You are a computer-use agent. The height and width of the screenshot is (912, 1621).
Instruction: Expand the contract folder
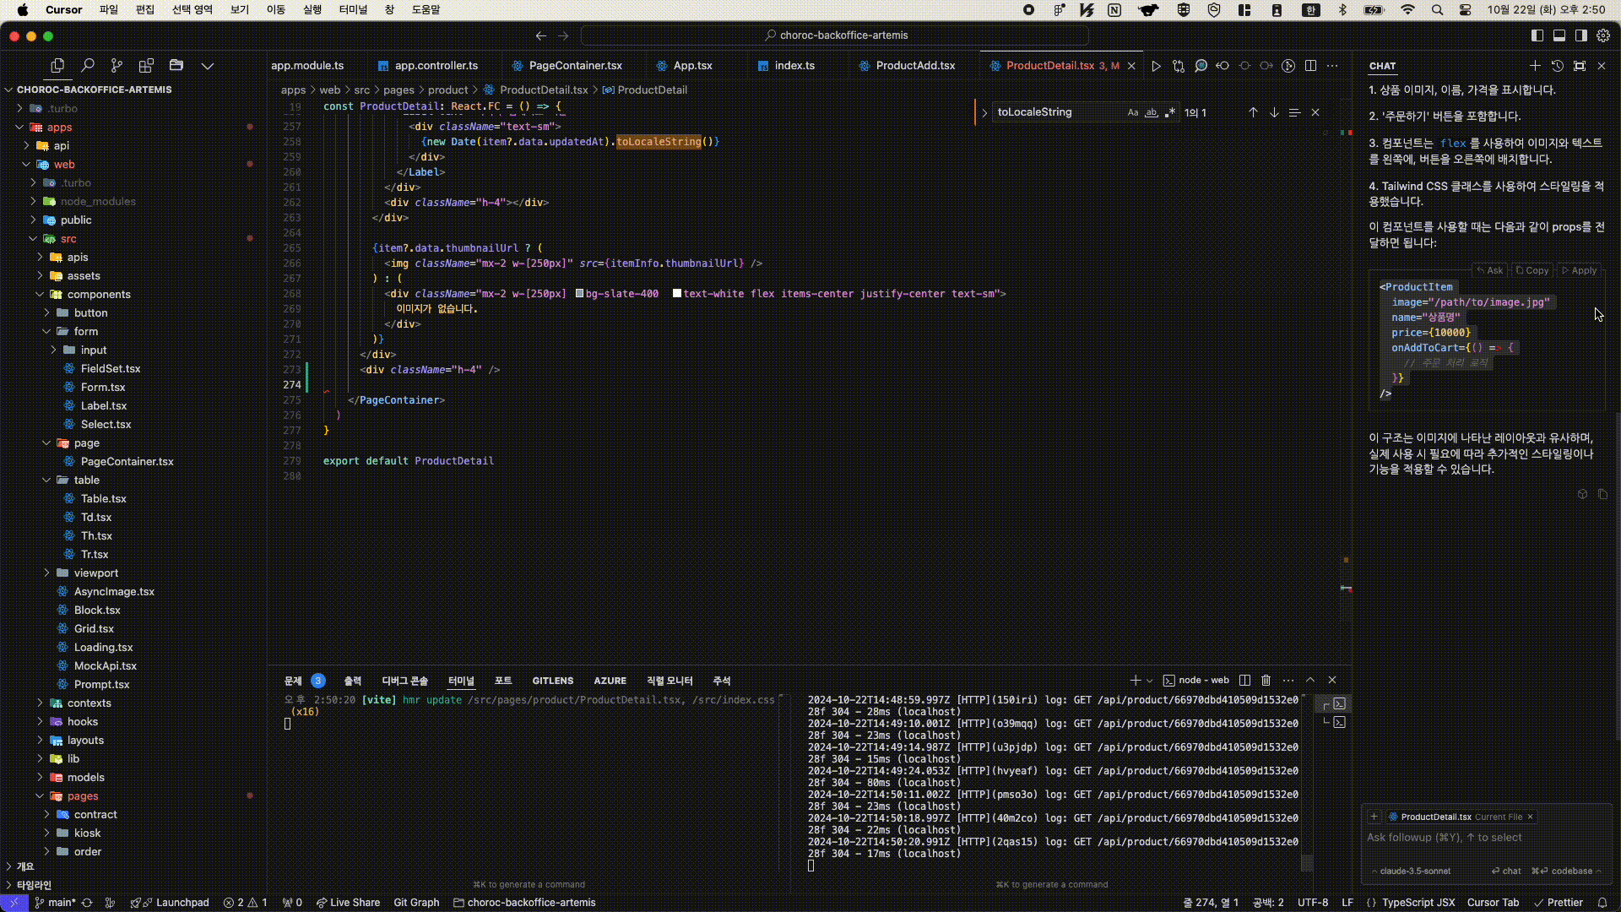tap(46, 815)
